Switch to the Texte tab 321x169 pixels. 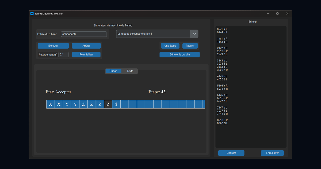pyautogui.click(x=130, y=71)
